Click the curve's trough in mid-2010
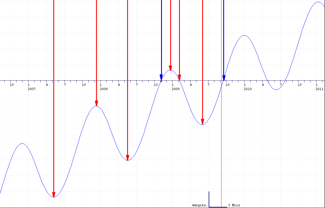This screenshot has width=325, height=208. tap(276, 90)
